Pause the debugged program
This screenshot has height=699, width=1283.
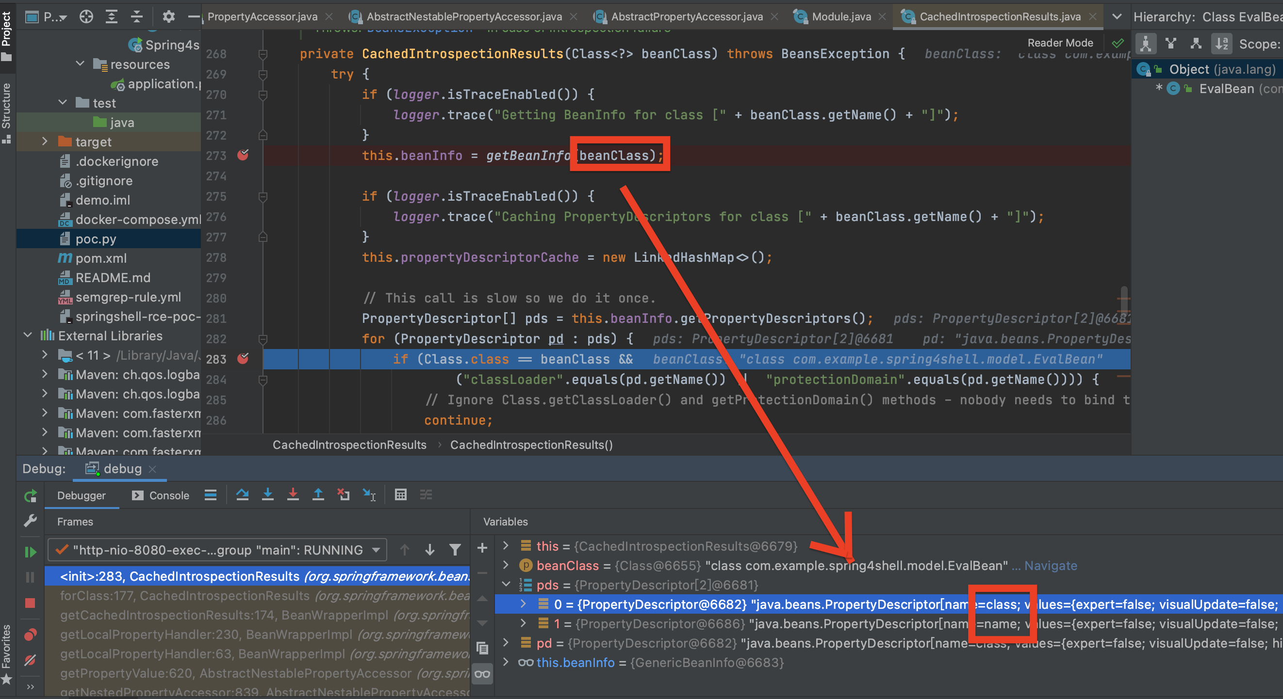point(31,577)
